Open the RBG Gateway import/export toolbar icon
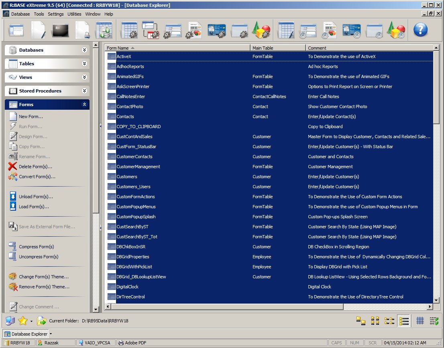Screen dimensions: 444x348 pos(103,30)
